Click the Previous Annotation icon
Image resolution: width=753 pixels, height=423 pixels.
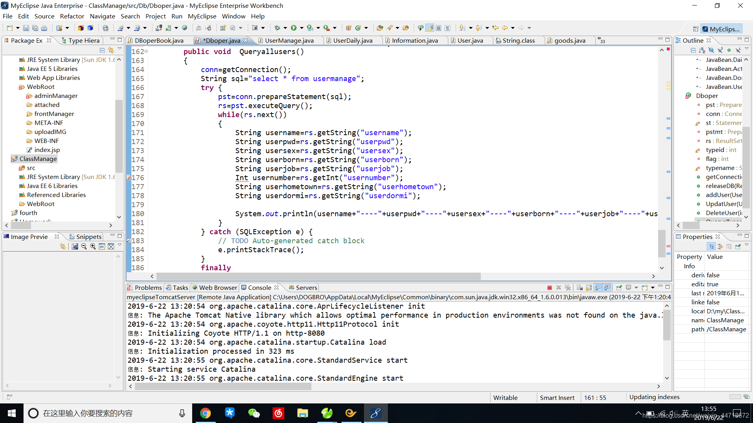[479, 28]
